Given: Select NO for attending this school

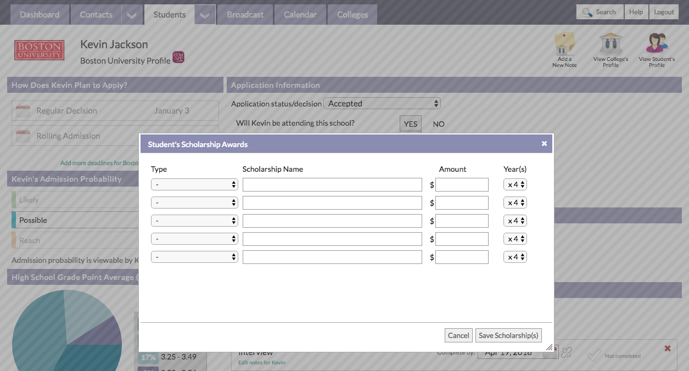Looking at the screenshot, I should pyautogui.click(x=439, y=124).
